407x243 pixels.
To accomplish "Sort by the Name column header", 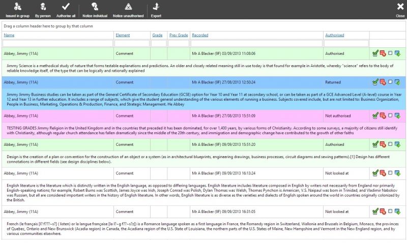I will click(x=9, y=35).
